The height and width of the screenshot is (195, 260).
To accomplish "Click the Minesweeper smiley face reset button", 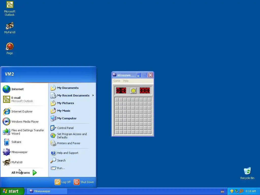I will 133,91.
